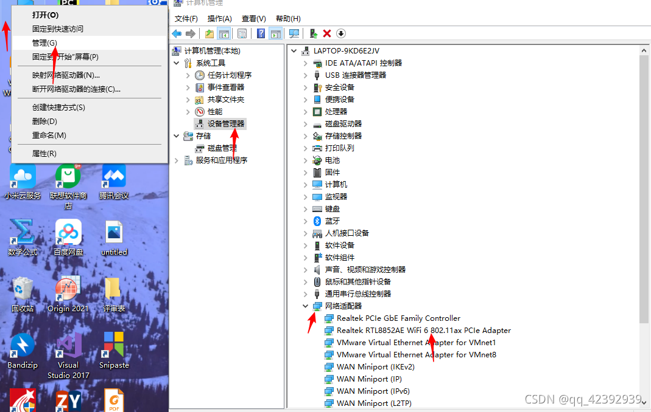Open the Properties toolbar icon
Image resolution: width=651 pixels, height=412 pixels.
click(x=242, y=33)
